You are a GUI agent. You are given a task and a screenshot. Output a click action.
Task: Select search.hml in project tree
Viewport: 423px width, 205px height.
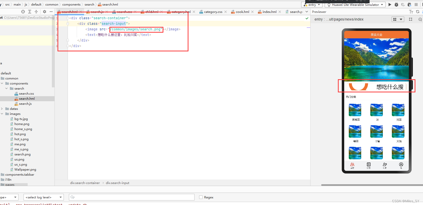[27, 99]
